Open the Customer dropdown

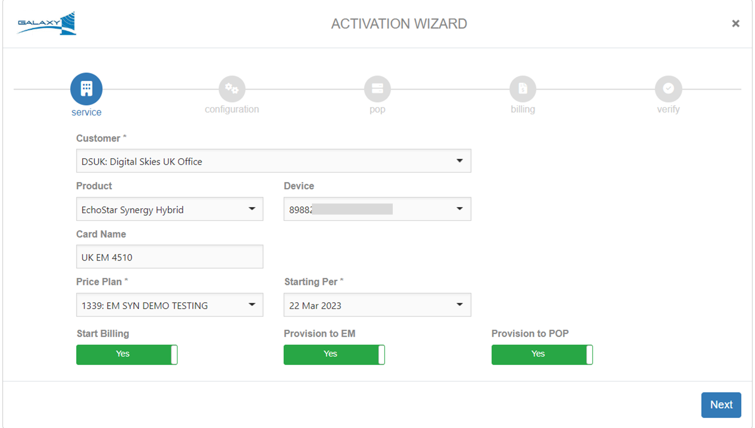[x=273, y=161]
